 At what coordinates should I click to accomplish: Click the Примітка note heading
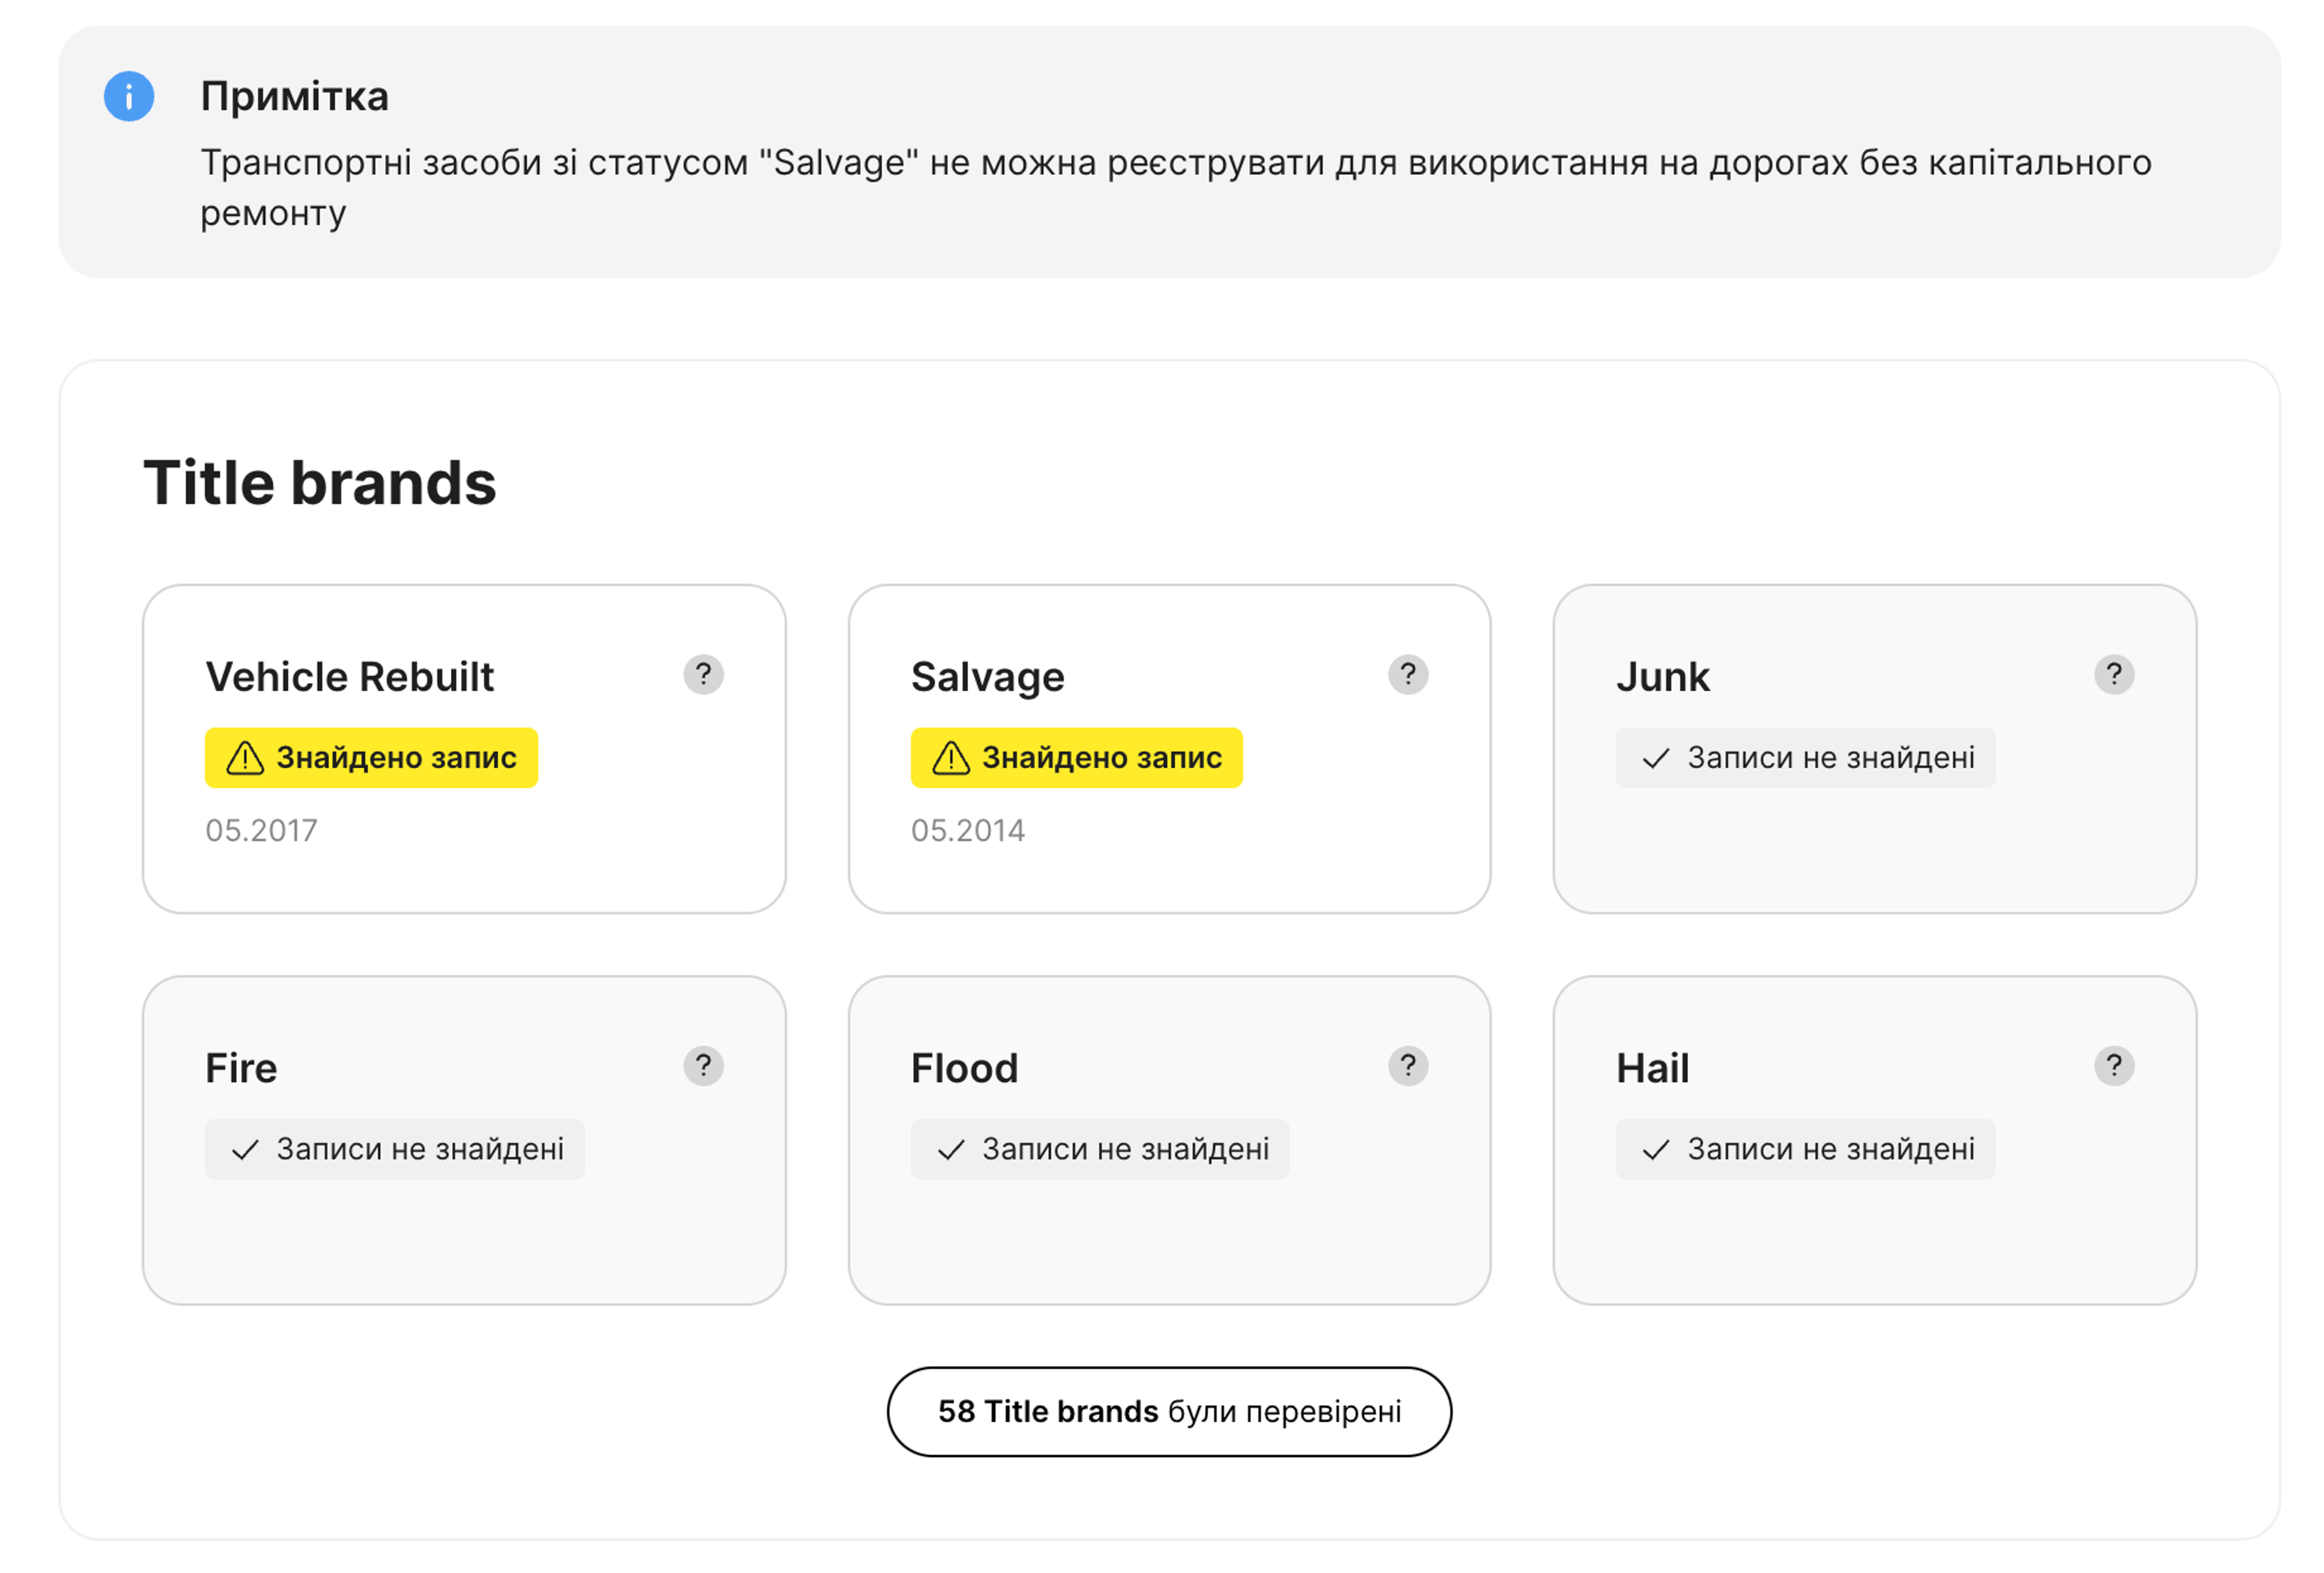pyautogui.click(x=294, y=97)
